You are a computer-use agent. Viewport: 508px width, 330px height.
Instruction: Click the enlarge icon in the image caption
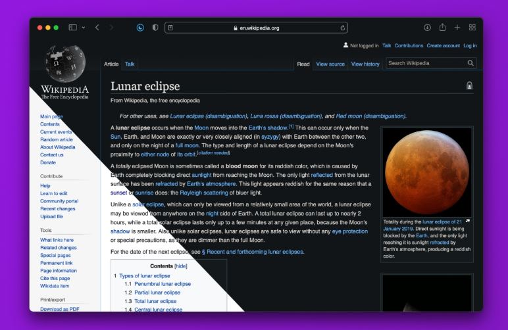click(467, 221)
